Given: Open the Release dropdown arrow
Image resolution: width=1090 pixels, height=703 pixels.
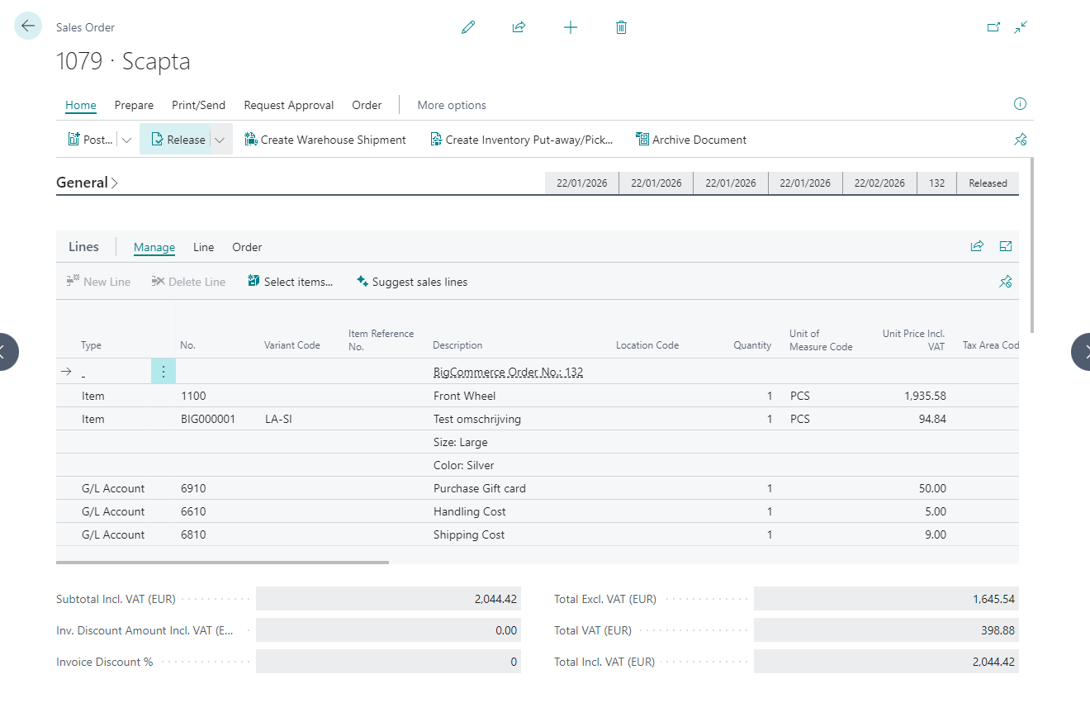Looking at the screenshot, I should (220, 140).
